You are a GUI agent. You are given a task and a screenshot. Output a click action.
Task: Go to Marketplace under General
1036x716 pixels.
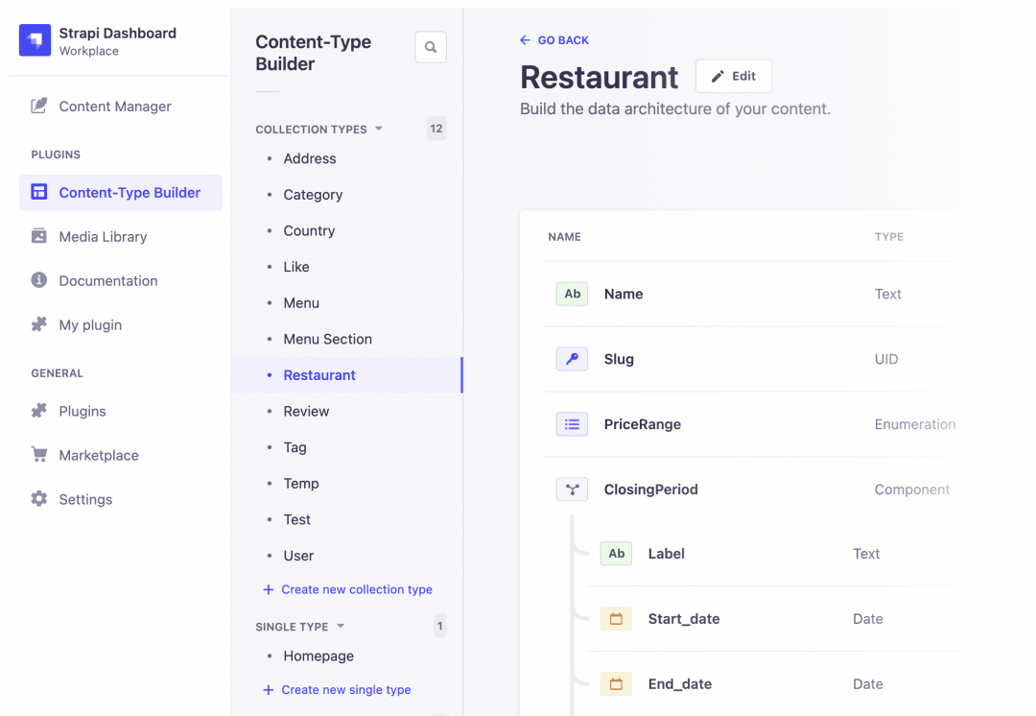99,456
